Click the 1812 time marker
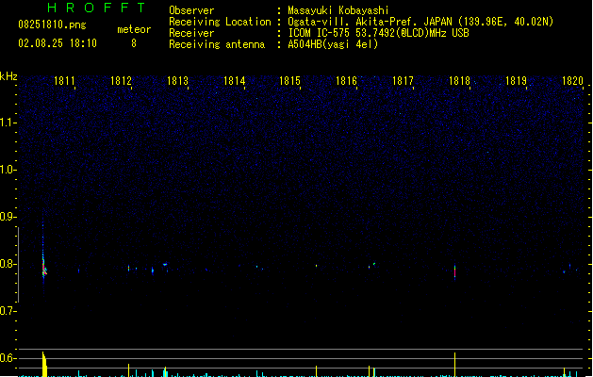Image resolution: width=593 pixels, height=377 pixels. pos(121,81)
